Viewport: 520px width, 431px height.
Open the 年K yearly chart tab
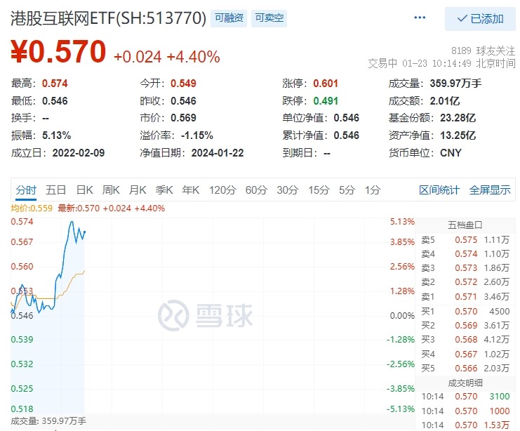191,190
